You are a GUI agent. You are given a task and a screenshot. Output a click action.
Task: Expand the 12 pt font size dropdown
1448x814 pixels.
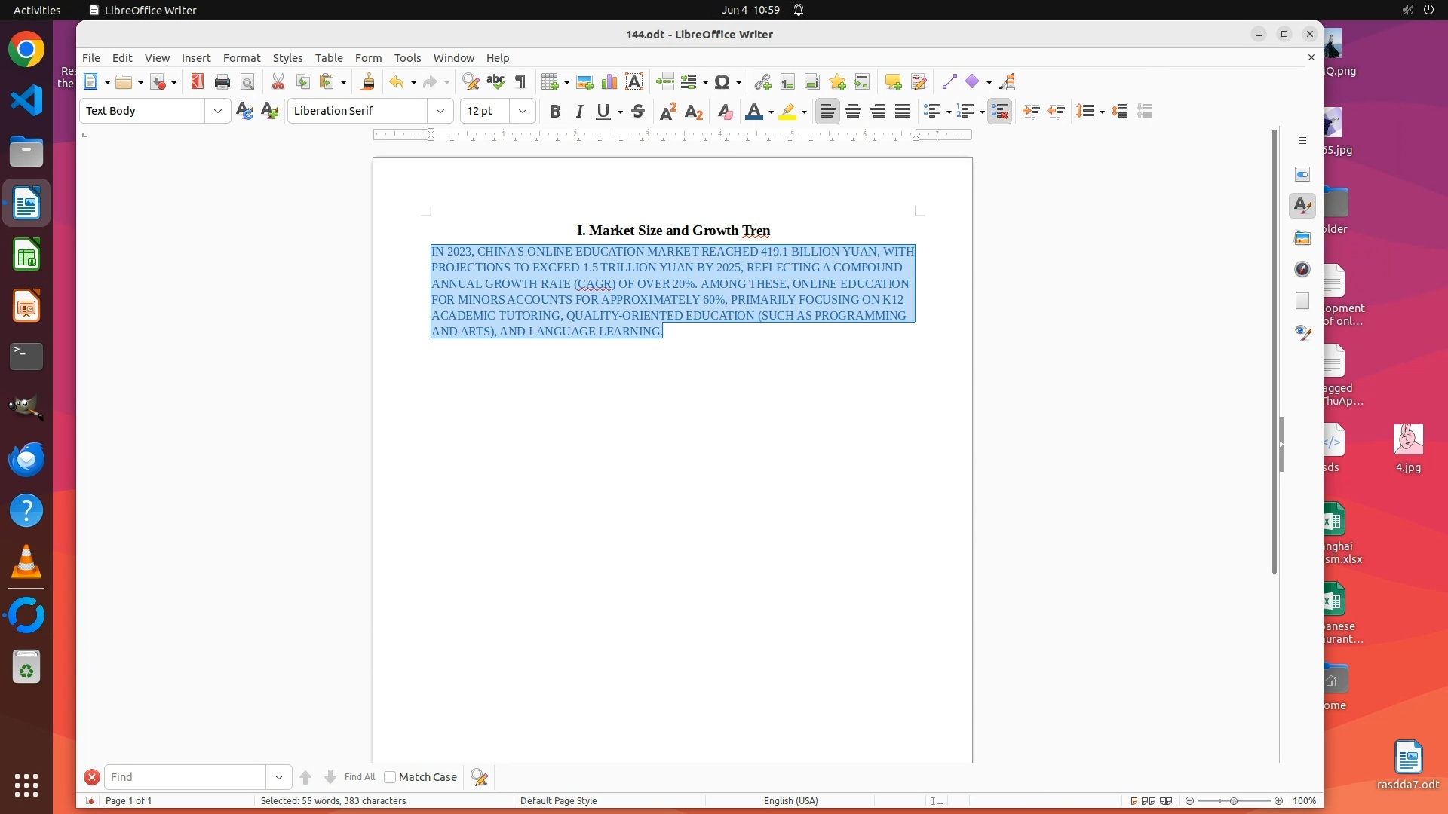coord(522,111)
